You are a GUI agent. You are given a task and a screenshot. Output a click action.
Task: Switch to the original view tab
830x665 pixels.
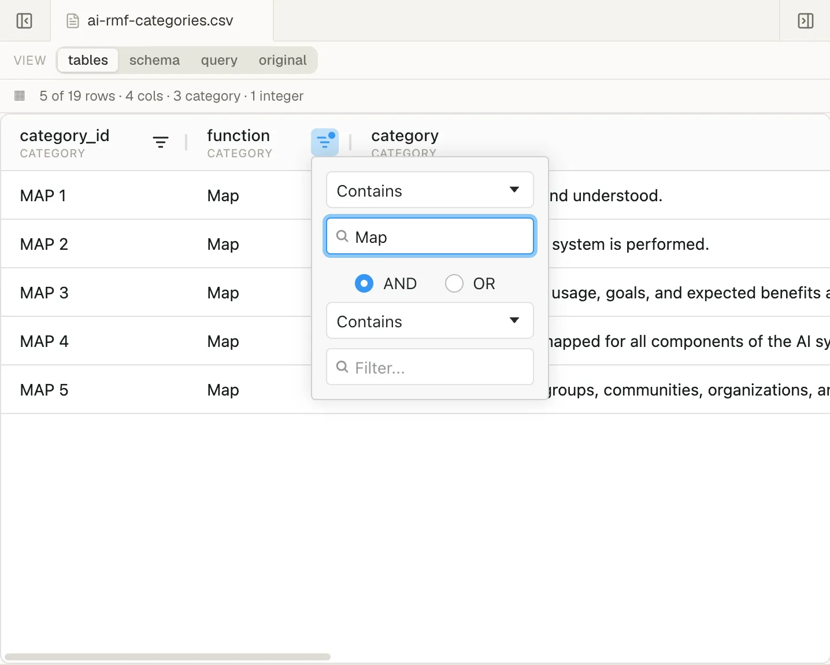[x=283, y=60]
